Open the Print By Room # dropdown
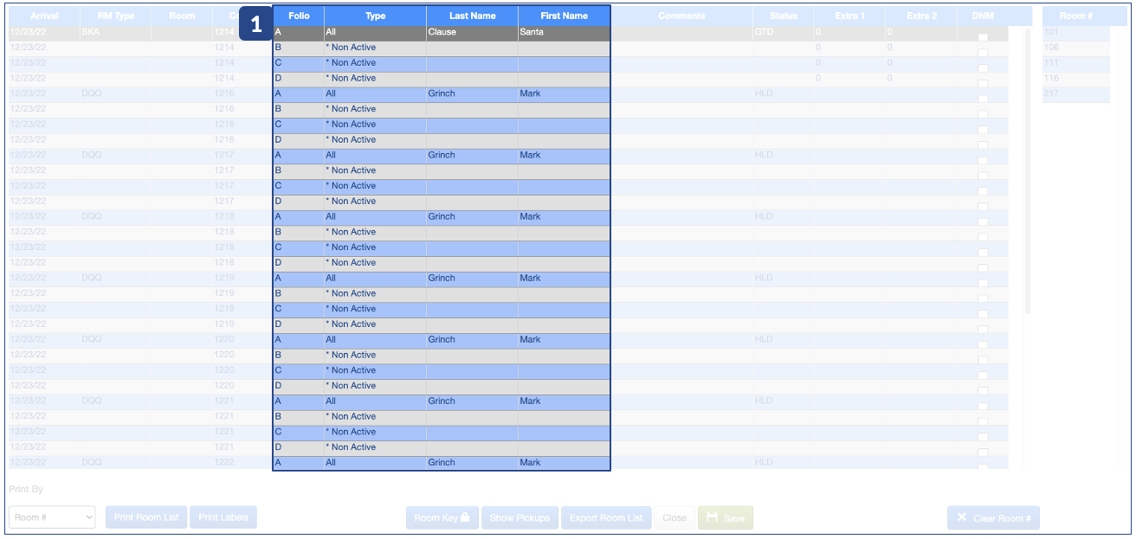Screen dimensions: 1136x539 pos(52,517)
